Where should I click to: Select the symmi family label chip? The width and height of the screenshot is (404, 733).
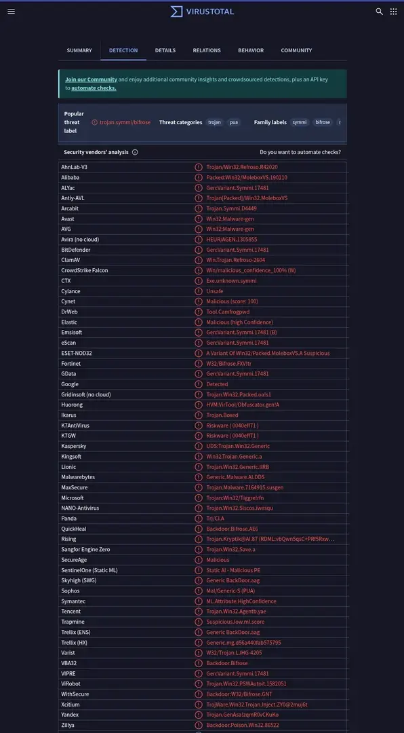[x=300, y=122]
